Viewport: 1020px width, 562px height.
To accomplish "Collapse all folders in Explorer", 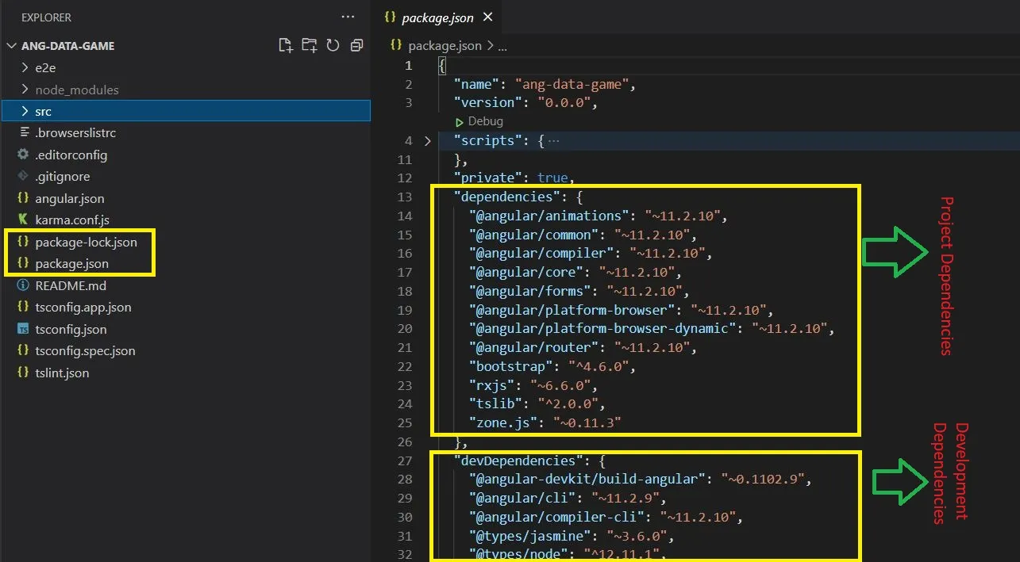I will point(356,45).
